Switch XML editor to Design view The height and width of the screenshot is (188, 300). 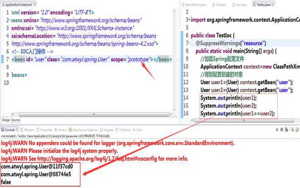(6, 120)
